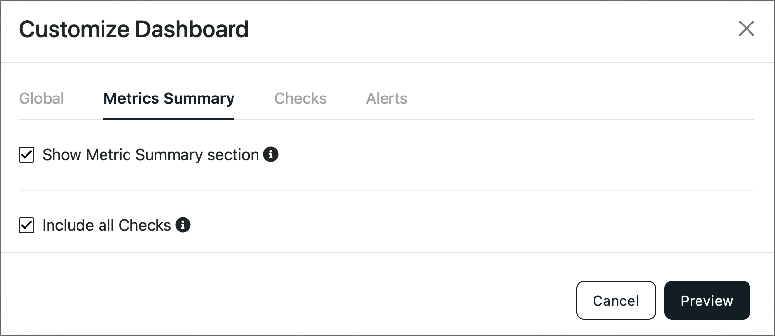The height and width of the screenshot is (336, 775).
Task: View alert settings in the Alerts tab
Action: (x=387, y=98)
